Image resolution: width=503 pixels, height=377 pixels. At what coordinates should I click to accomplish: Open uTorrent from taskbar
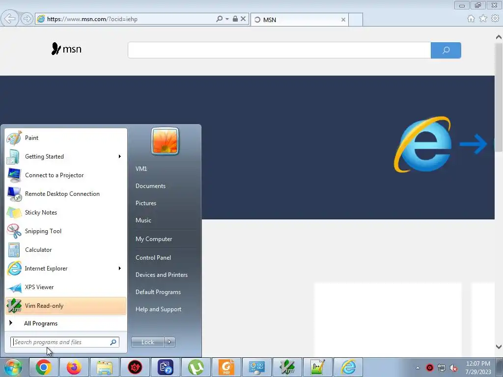click(x=196, y=367)
